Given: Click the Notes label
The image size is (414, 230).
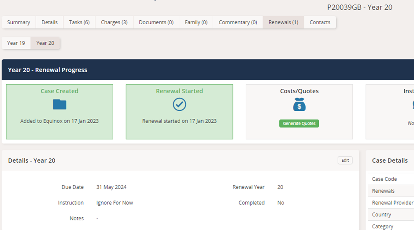Looking at the screenshot, I should pyautogui.click(x=77, y=219).
